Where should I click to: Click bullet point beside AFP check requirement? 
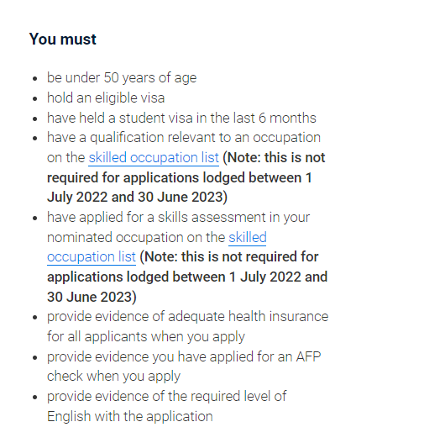35,357
